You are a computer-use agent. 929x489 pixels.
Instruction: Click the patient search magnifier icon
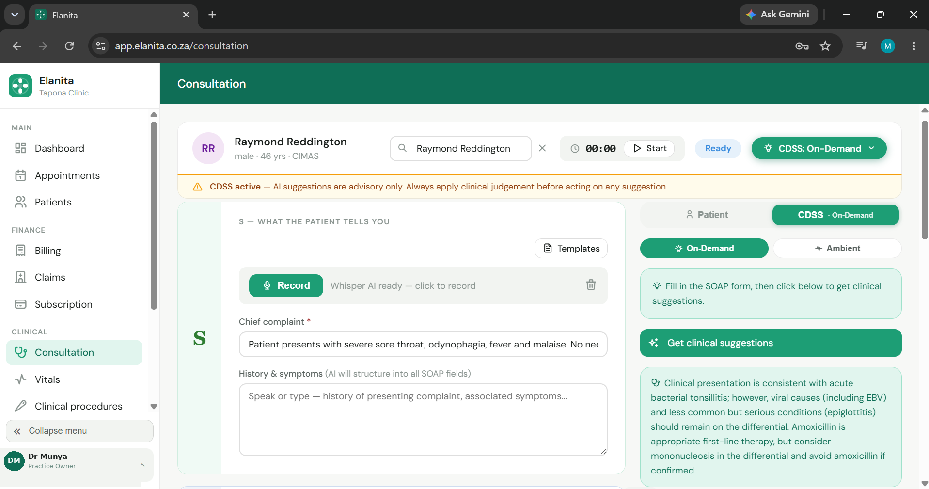click(402, 148)
